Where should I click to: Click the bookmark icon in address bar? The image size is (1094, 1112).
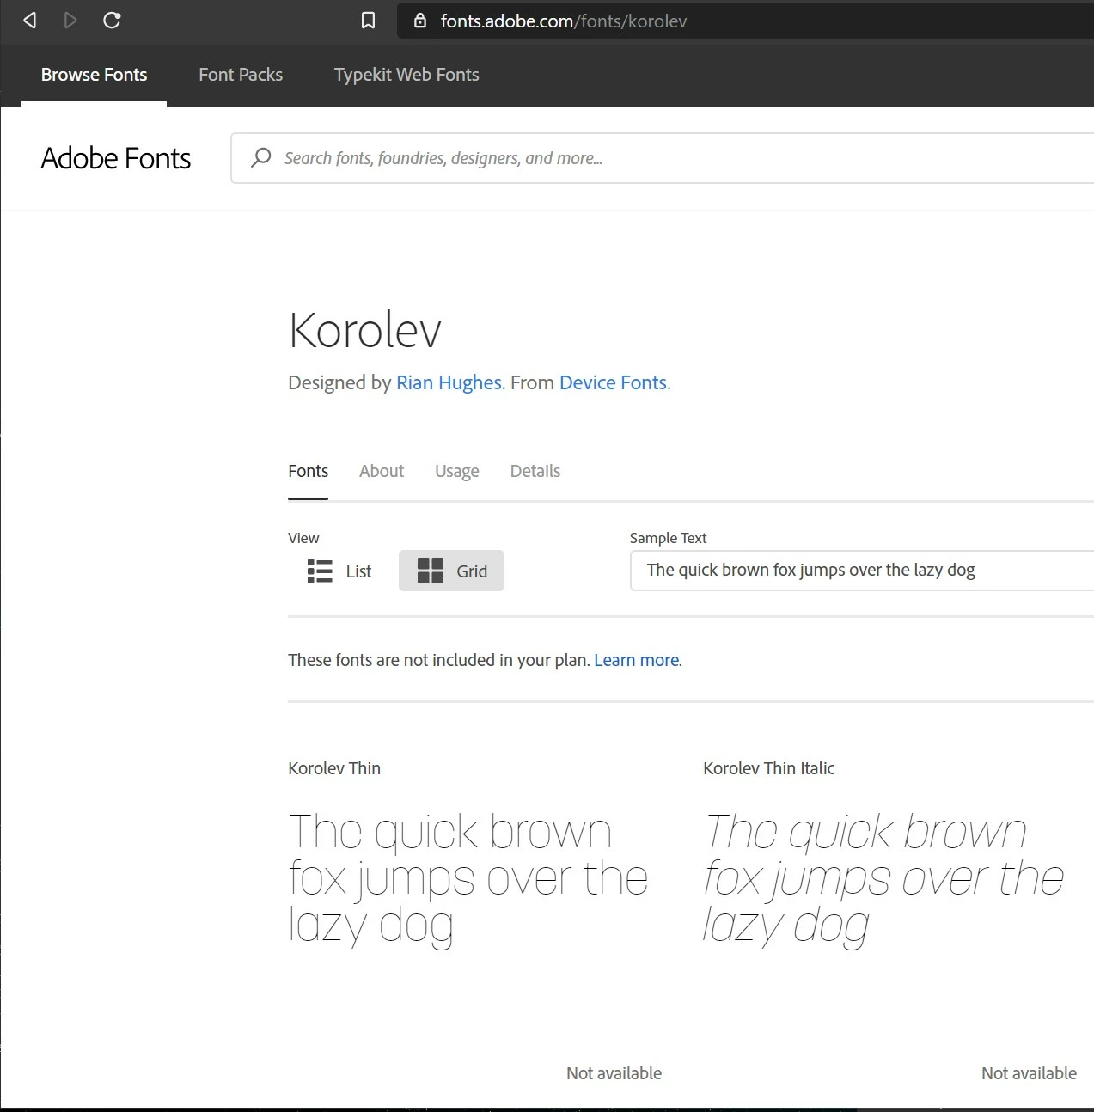point(368,21)
